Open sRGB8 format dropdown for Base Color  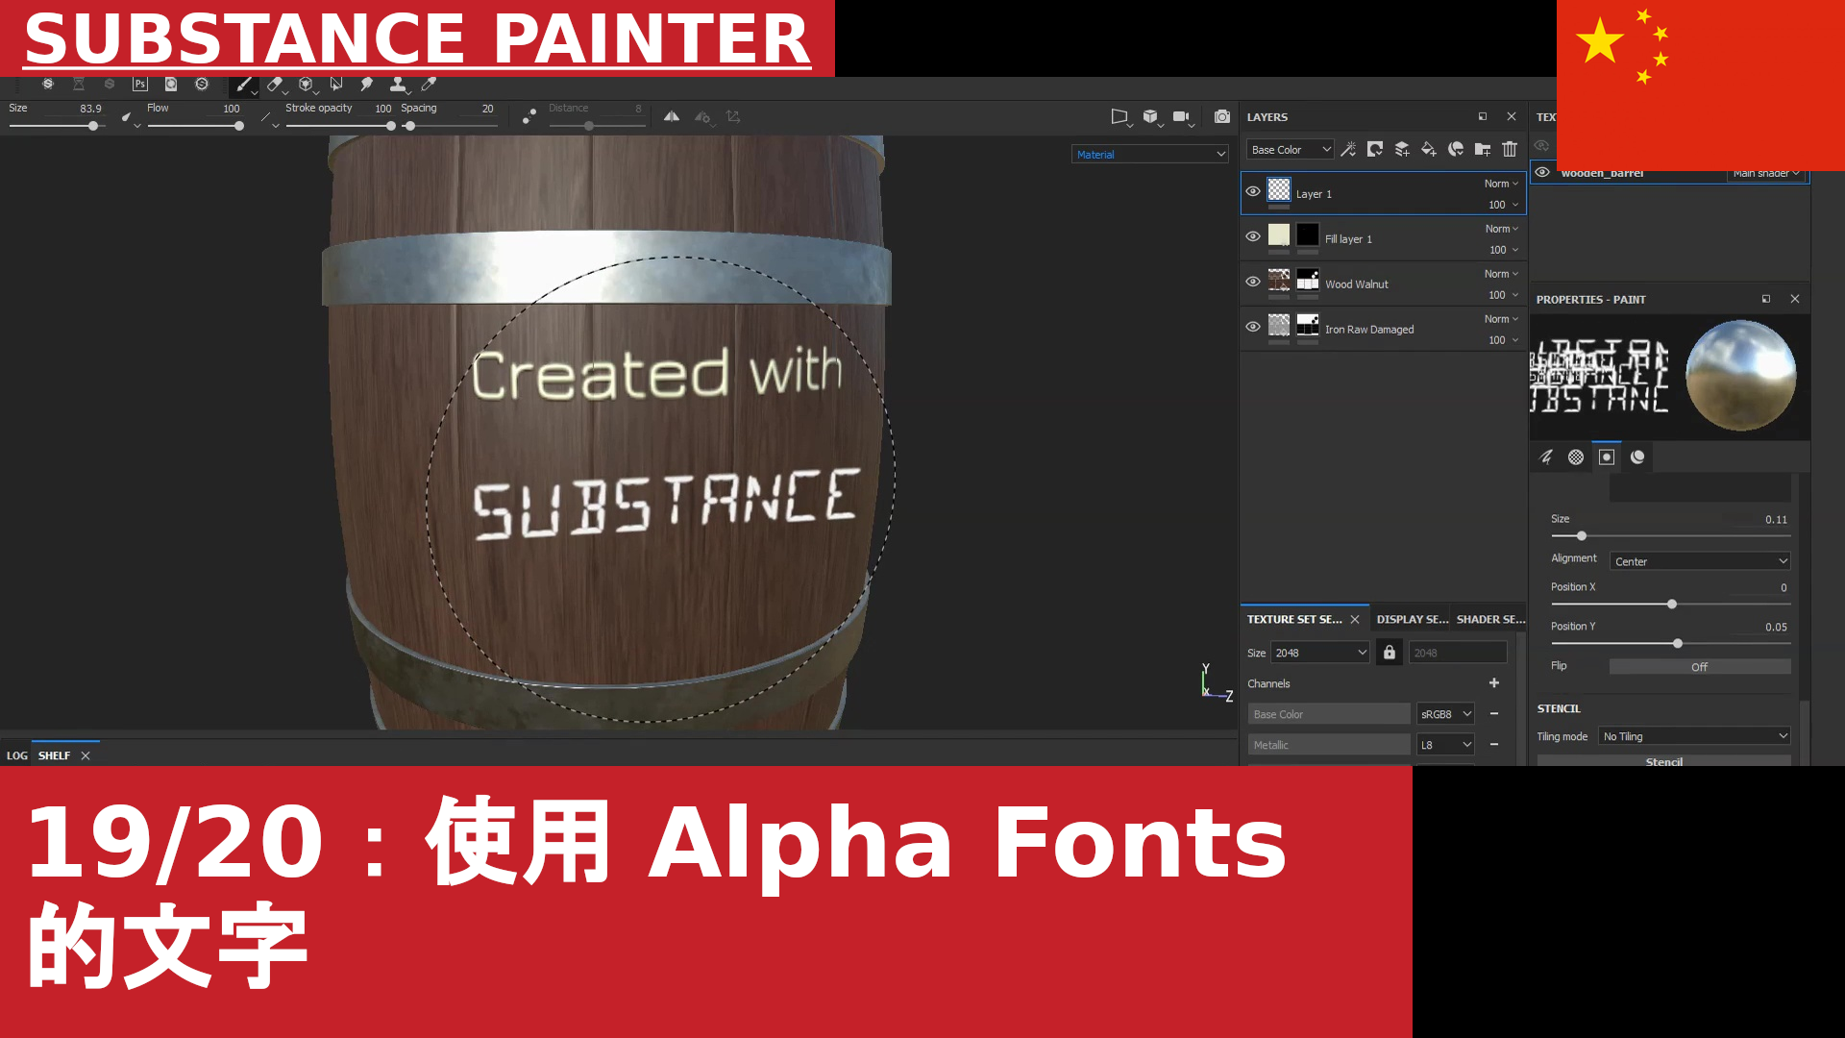1445,714
